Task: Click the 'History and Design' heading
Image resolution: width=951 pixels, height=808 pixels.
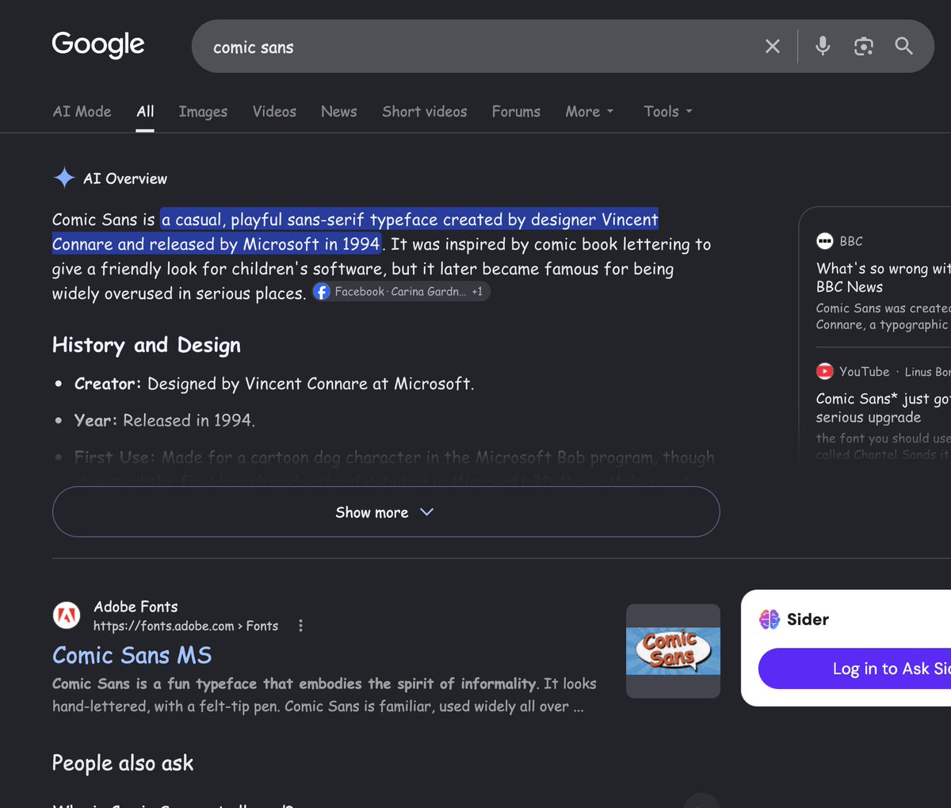Action: (x=146, y=345)
